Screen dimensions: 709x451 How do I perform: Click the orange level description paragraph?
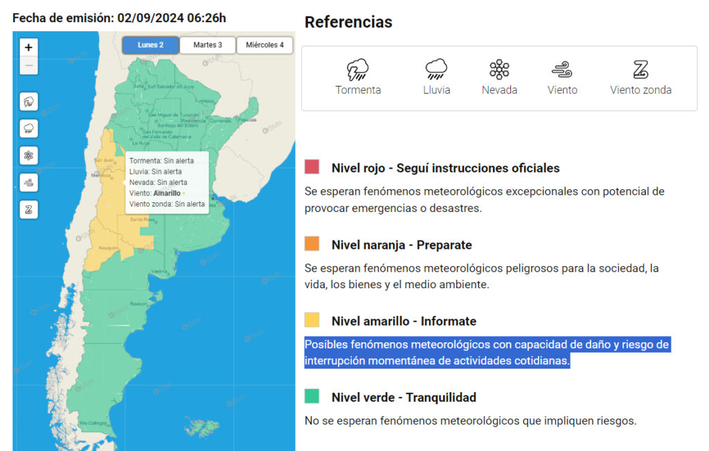pos(482,276)
